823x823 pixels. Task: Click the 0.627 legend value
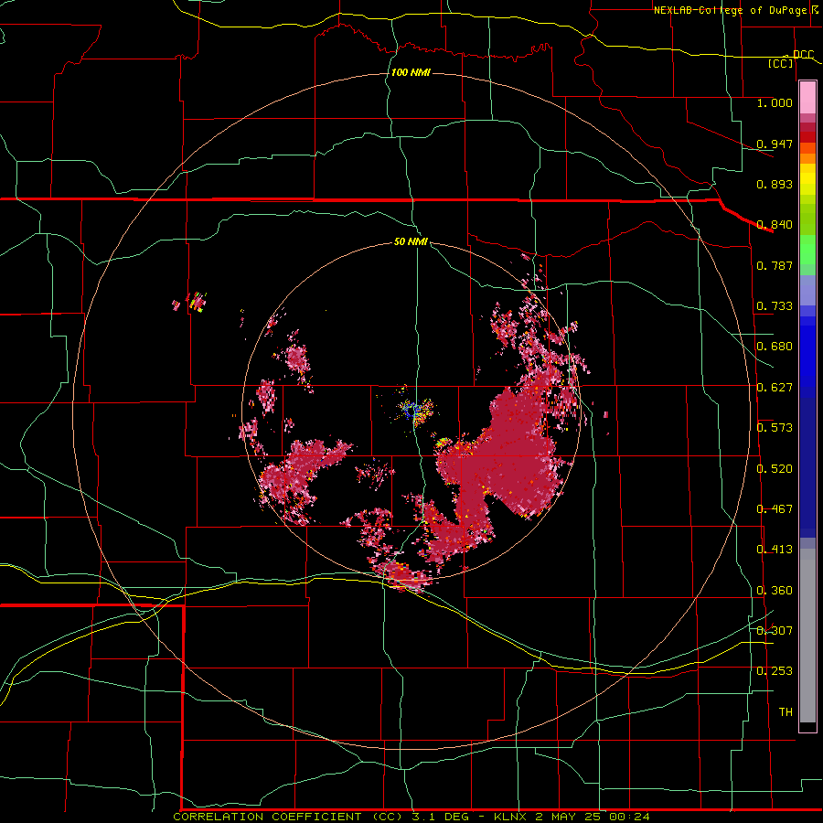pos(775,388)
